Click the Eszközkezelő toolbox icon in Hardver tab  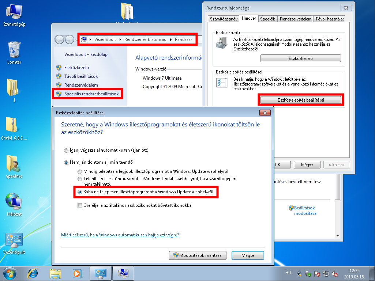[222, 43]
